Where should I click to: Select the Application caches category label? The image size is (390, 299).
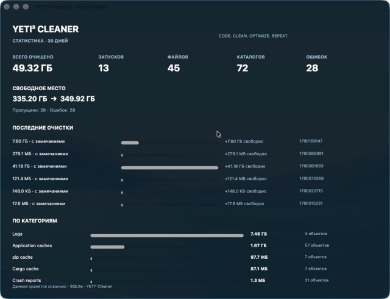coord(32,245)
